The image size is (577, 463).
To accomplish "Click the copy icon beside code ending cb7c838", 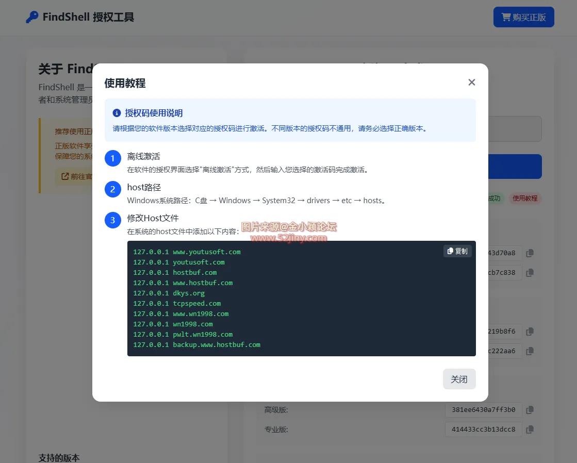I will pyautogui.click(x=530, y=272).
